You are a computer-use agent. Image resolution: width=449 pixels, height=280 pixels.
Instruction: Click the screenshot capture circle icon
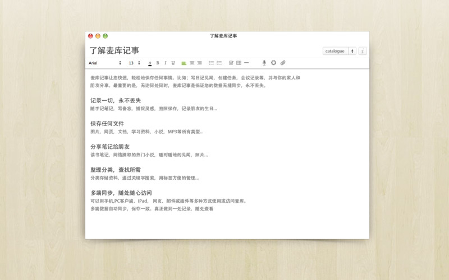pyautogui.click(x=273, y=63)
